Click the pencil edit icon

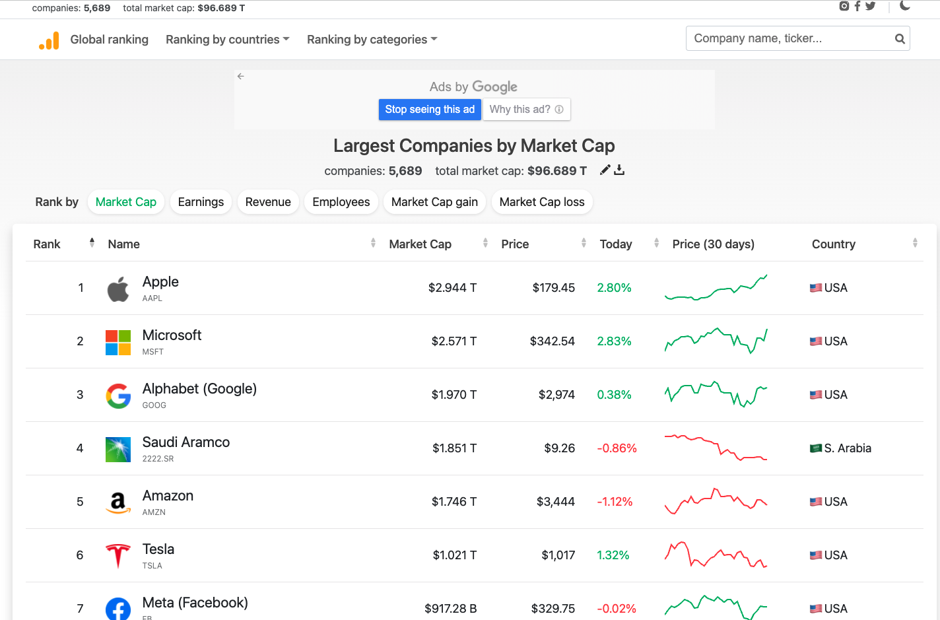(x=605, y=170)
